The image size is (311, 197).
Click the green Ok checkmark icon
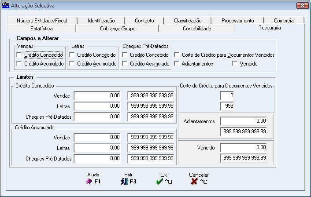[x=159, y=182]
